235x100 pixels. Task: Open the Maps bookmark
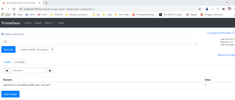pos(18,15)
